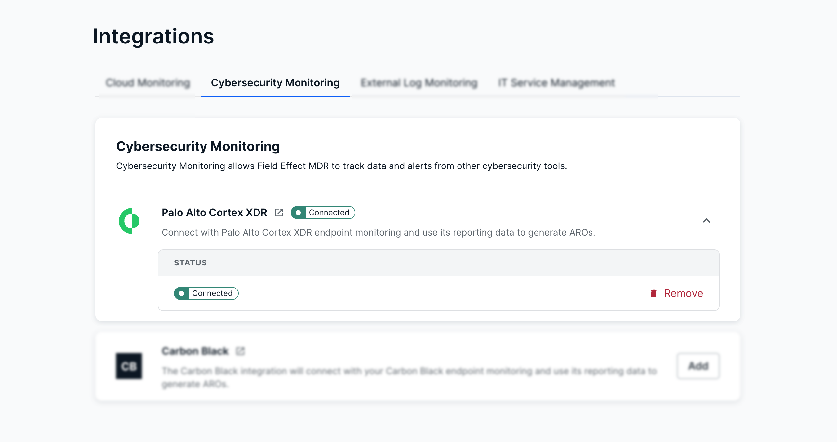Open Palo Alto Cortex XDR external link icon

click(279, 213)
